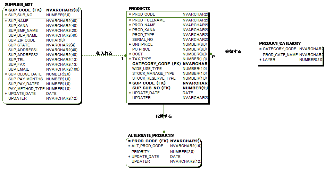Select the TAX_TYPE column row

(141, 59)
